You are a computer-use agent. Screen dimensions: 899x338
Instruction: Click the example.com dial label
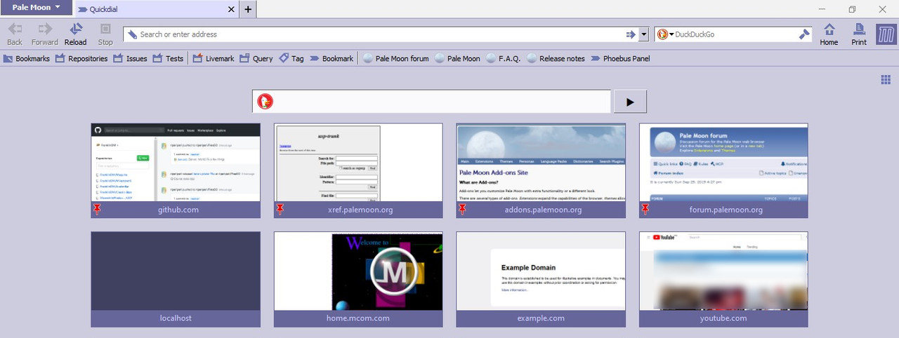[541, 318]
